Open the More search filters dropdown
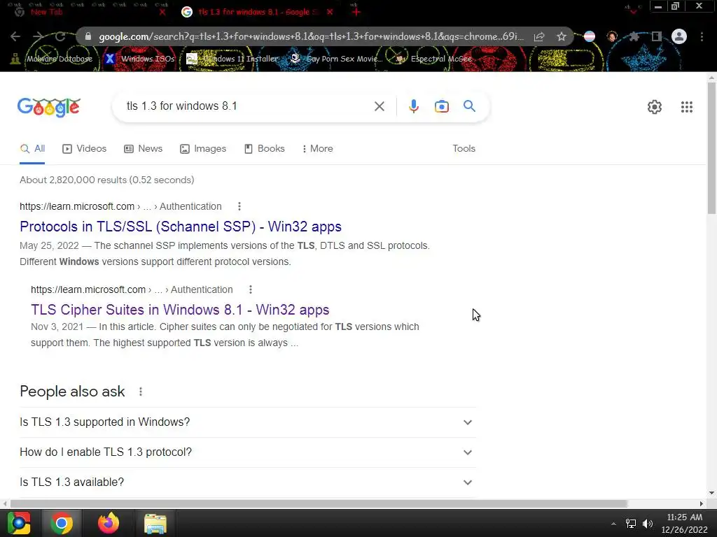Screen dimensions: 717x537 318,149
